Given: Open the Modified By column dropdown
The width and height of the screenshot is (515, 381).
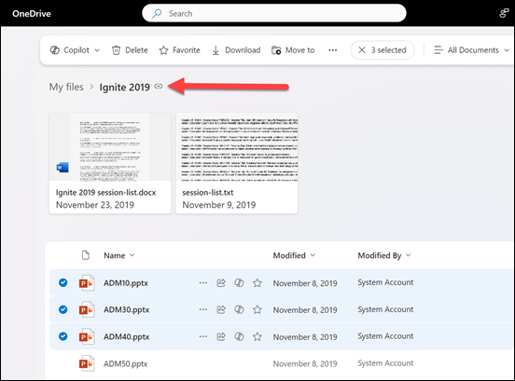Looking at the screenshot, I should click(384, 255).
